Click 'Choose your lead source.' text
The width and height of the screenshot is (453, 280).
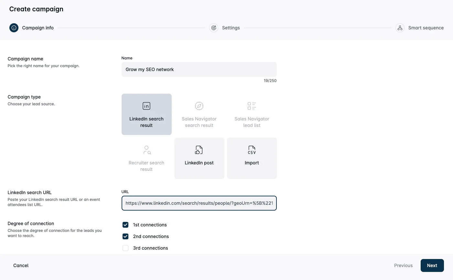(31, 104)
